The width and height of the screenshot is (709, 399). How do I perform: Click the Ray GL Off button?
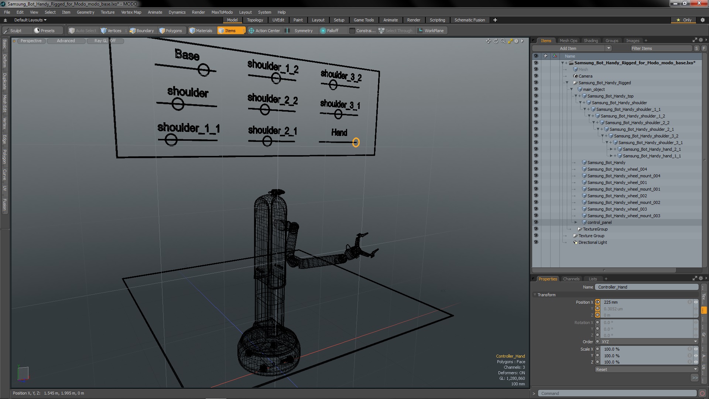coord(105,41)
